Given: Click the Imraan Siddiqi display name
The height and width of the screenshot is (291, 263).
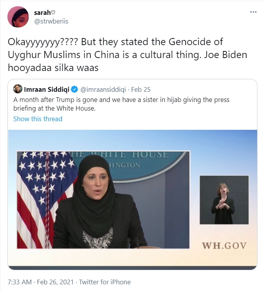Looking at the screenshot, I should coord(47,89).
